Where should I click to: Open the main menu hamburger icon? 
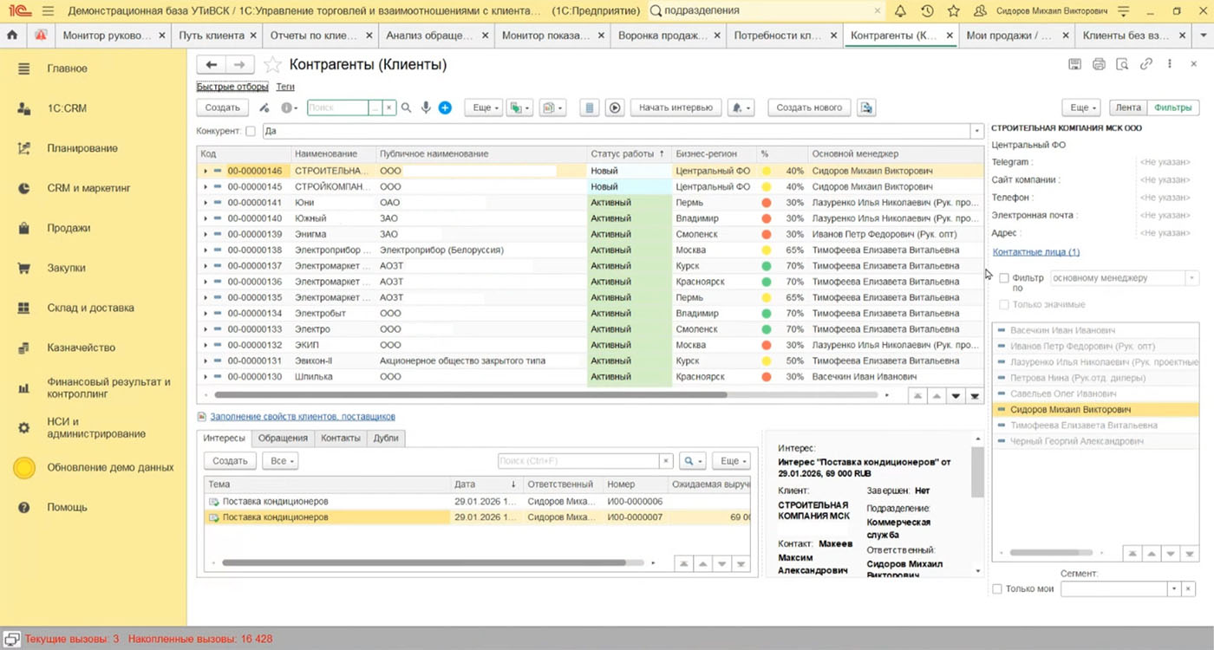tap(48, 11)
